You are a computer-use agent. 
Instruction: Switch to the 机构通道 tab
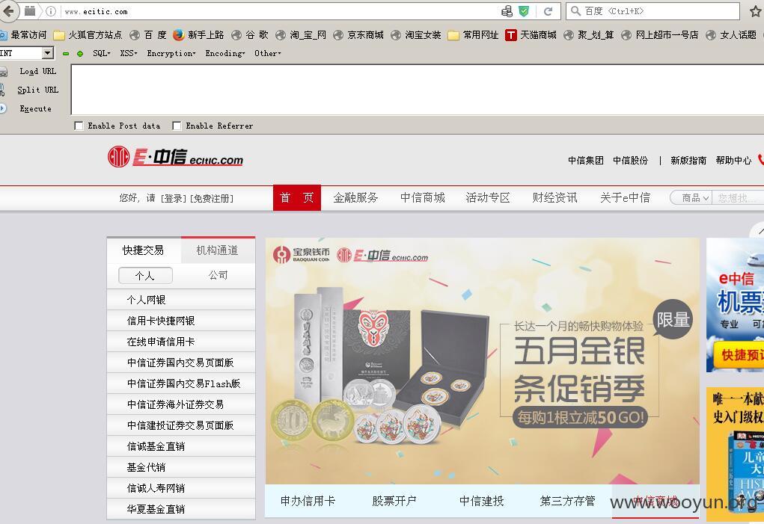tap(218, 250)
